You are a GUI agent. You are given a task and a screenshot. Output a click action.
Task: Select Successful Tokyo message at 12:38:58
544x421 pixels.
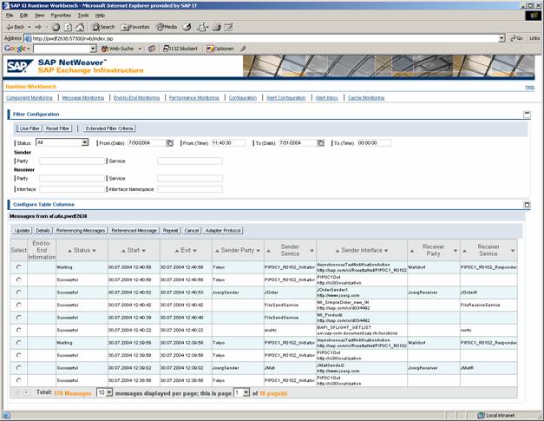[x=19, y=380]
